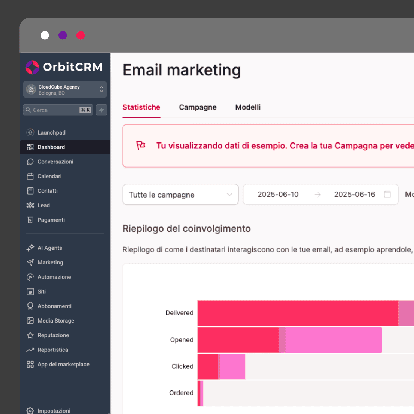Click the Automazione play-circle icon
This screenshot has height=414, width=414.
pos(30,277)
